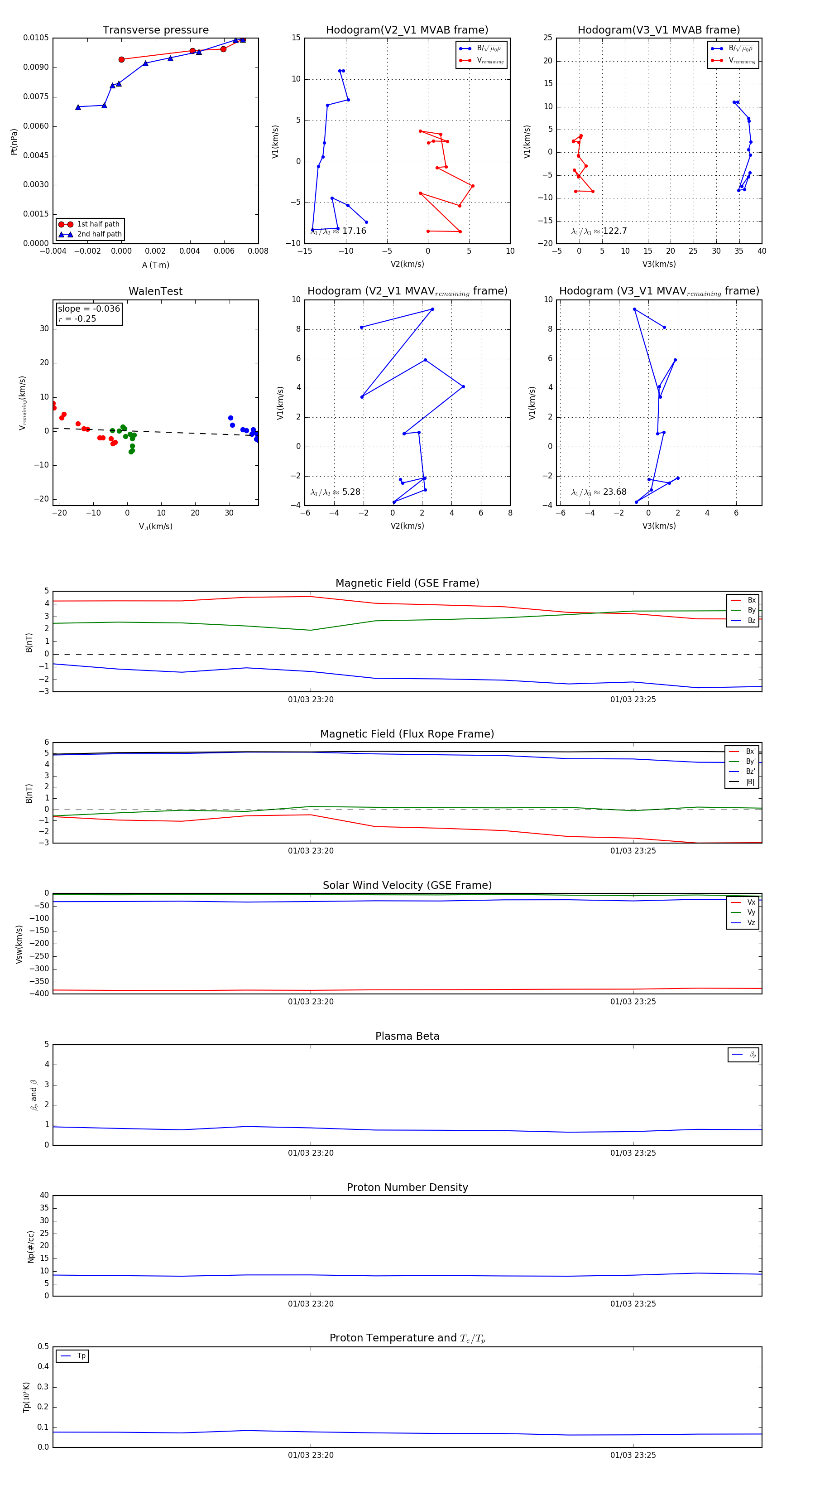The width and height of the screenshot is (815, 1495).
Task: Click the 'A (T·m)' x-axis label
Action: [155, 265]
